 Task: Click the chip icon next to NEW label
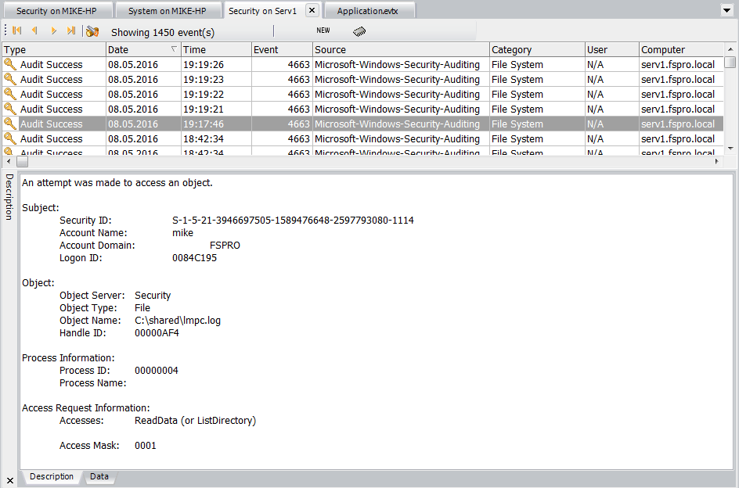pos(359,30)
